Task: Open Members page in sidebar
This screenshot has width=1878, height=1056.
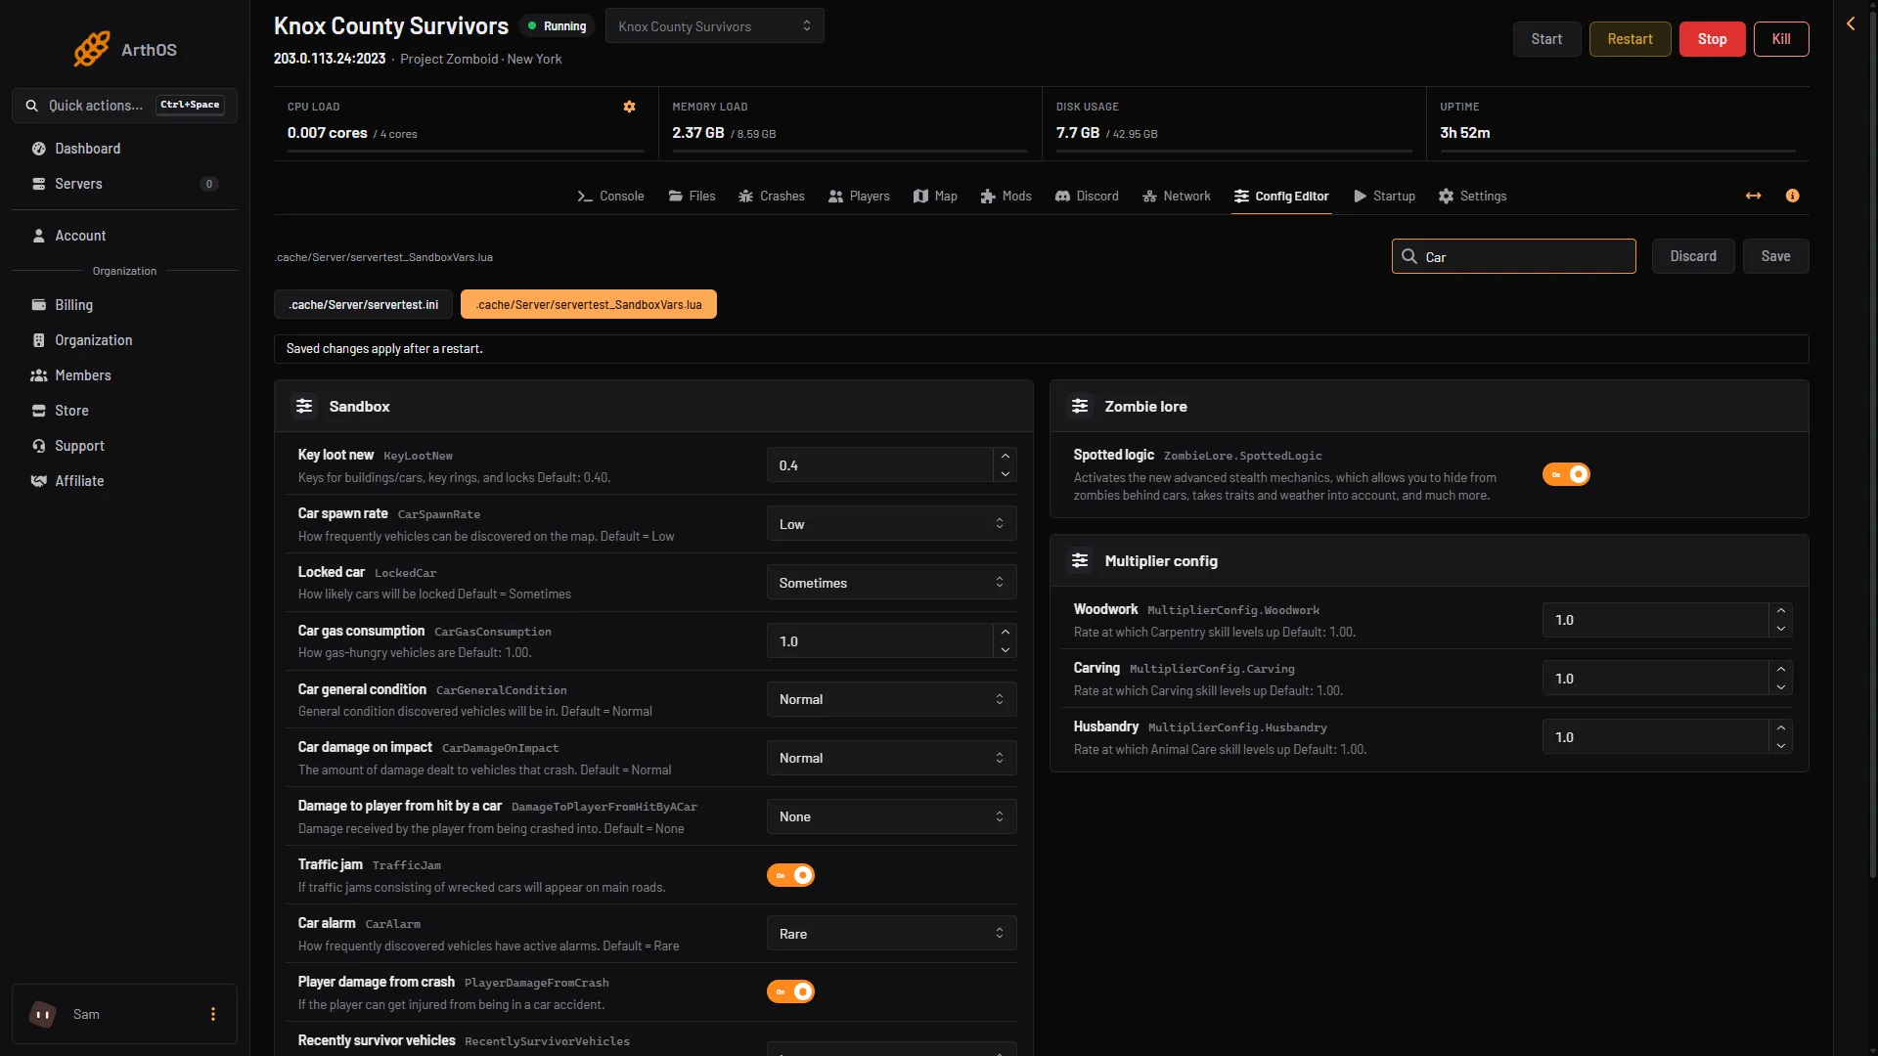Action: pos(124,375)
